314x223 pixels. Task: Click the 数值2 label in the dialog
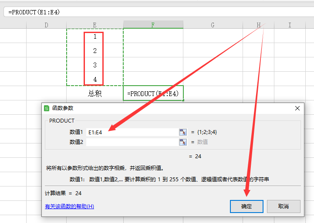pos(76,142)
